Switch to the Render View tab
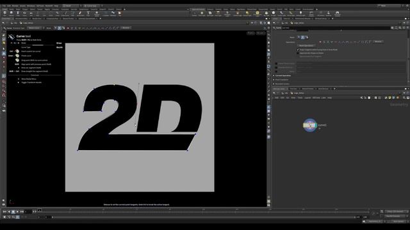Screen dimensions: 410x230 tap(37, 19)
